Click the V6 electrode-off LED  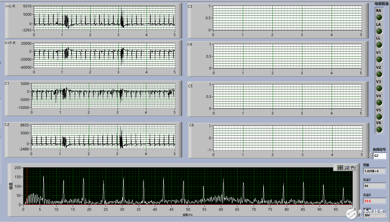[x=379, y=129]
